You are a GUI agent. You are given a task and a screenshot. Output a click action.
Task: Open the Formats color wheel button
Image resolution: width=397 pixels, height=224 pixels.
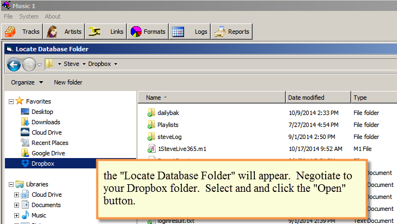(x=148, y=32)
